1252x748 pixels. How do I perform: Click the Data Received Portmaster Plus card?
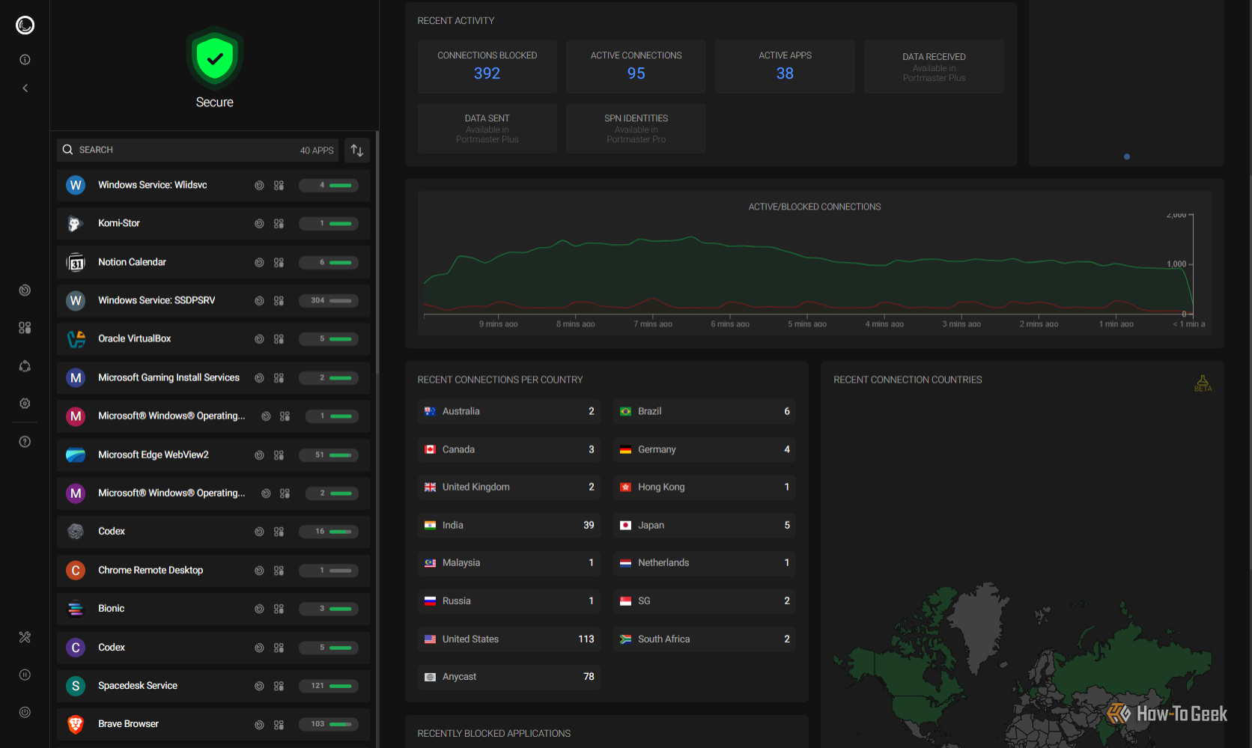934,67
